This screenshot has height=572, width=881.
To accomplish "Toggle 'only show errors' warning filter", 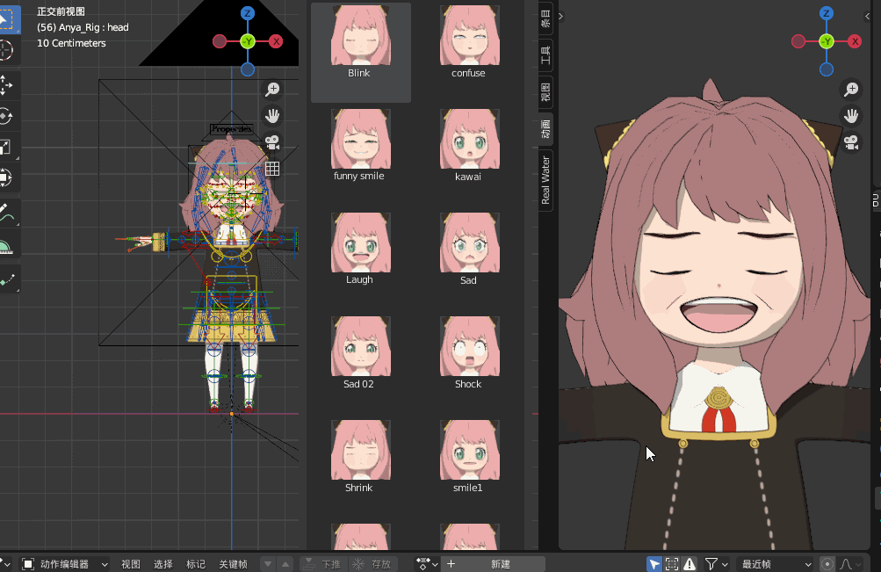I will 690,564.
